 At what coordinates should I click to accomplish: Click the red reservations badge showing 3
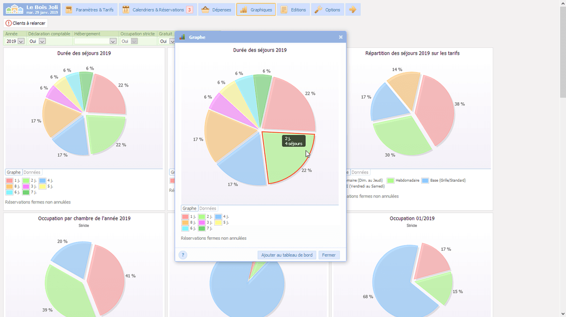(189, 10)
